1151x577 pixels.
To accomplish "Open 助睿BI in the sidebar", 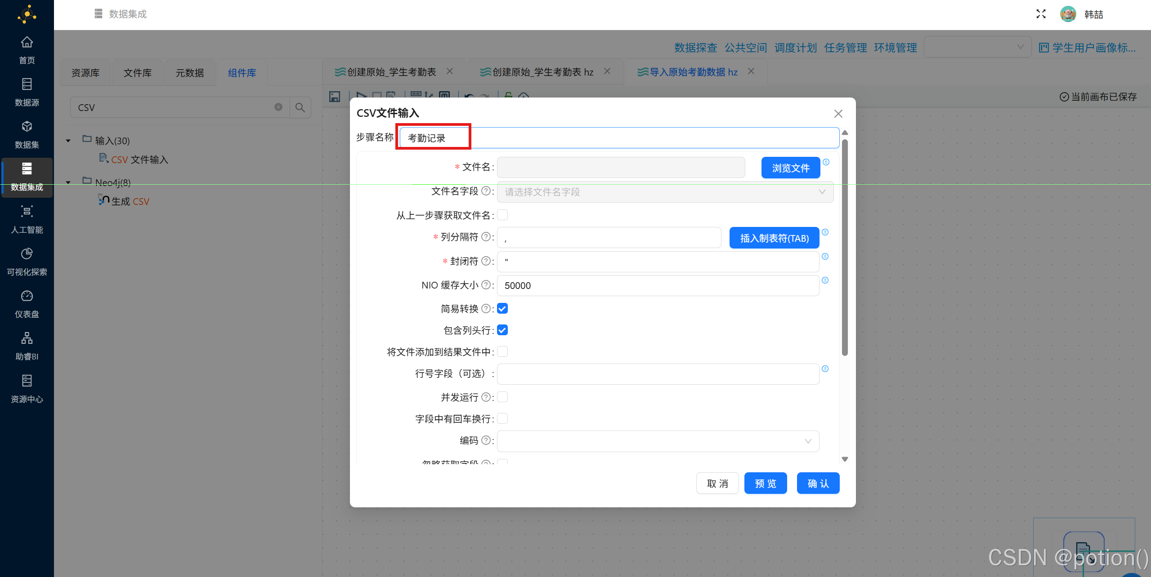I will click(x=27, y=346).
